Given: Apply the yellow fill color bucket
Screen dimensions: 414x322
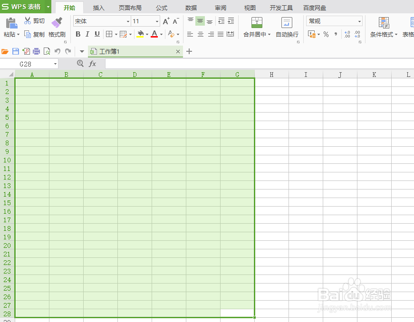Looking at the screenshot, I should (x=140, y=34).
